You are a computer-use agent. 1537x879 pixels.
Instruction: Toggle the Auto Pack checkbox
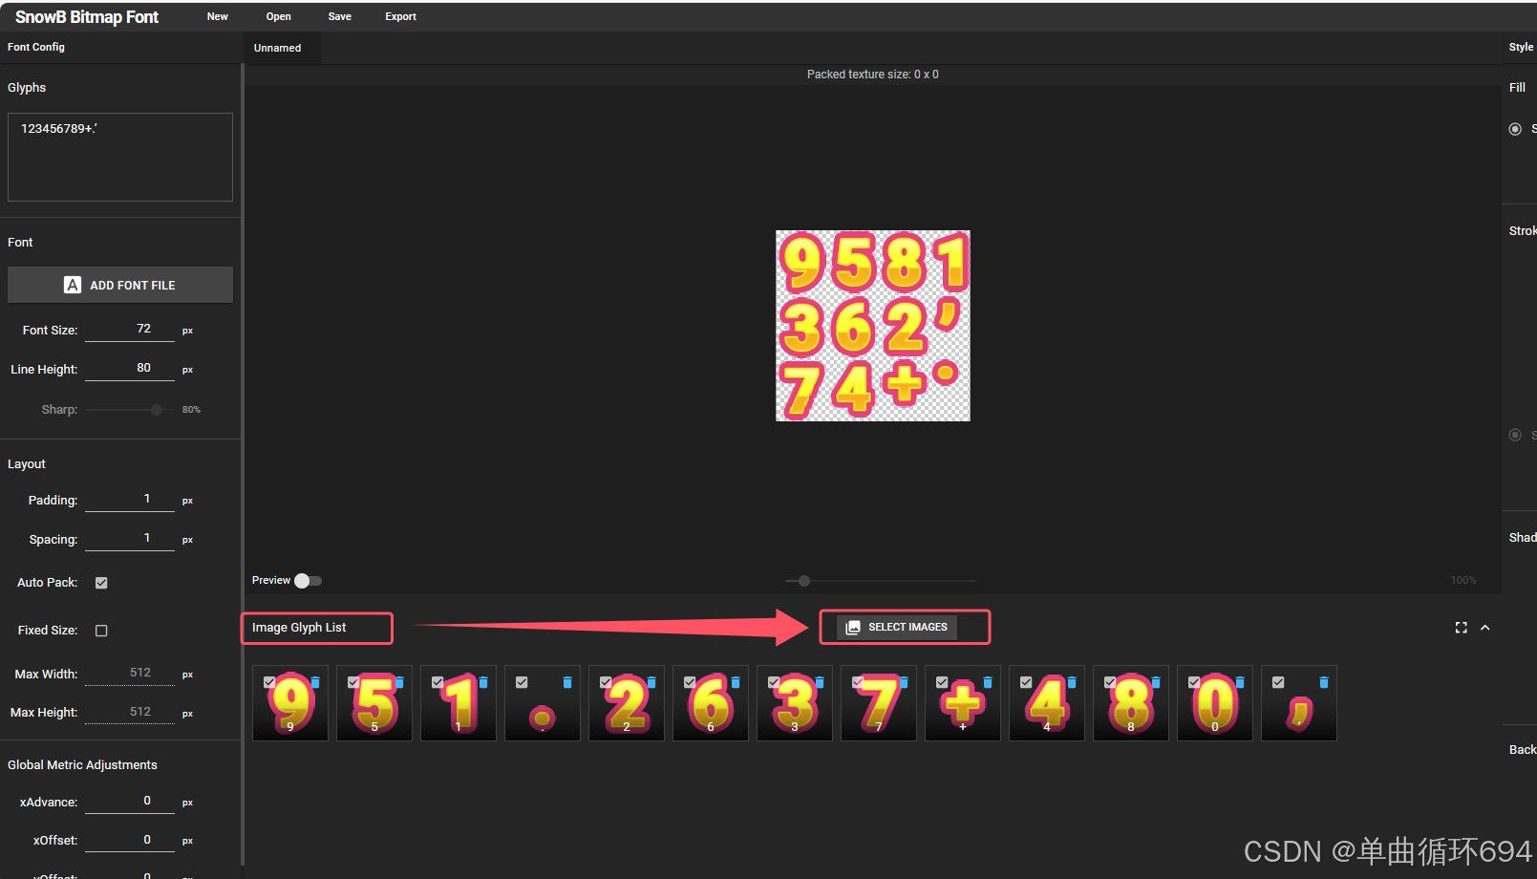click(101, 583)
